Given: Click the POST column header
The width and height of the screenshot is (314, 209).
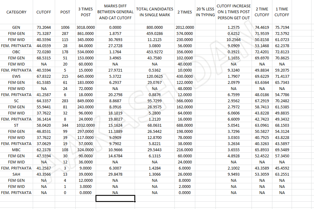Looking at the screenshot, I should (65, 12).
